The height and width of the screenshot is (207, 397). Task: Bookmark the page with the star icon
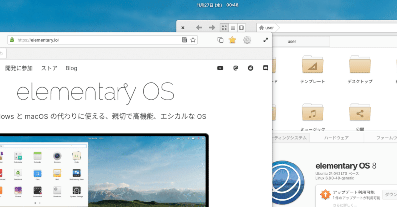coord(232,40)
